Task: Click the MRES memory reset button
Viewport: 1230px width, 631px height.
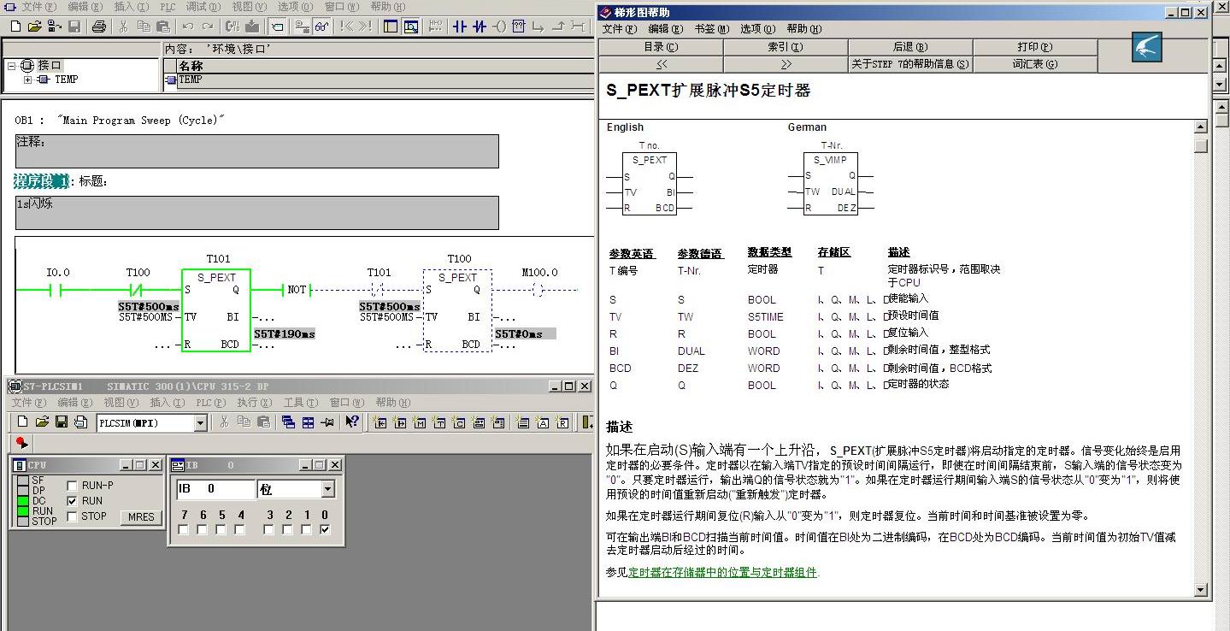Action: point(141,516)
